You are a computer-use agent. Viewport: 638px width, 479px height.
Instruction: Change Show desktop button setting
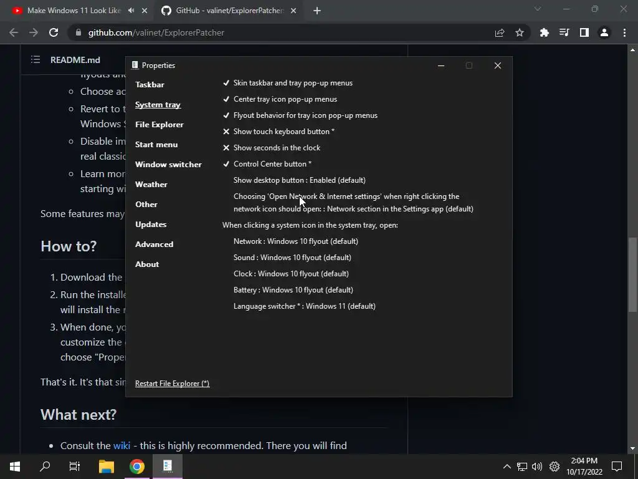tap(300, 180)
